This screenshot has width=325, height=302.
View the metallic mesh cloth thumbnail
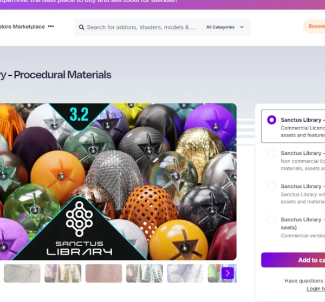(x=145, y=273)
